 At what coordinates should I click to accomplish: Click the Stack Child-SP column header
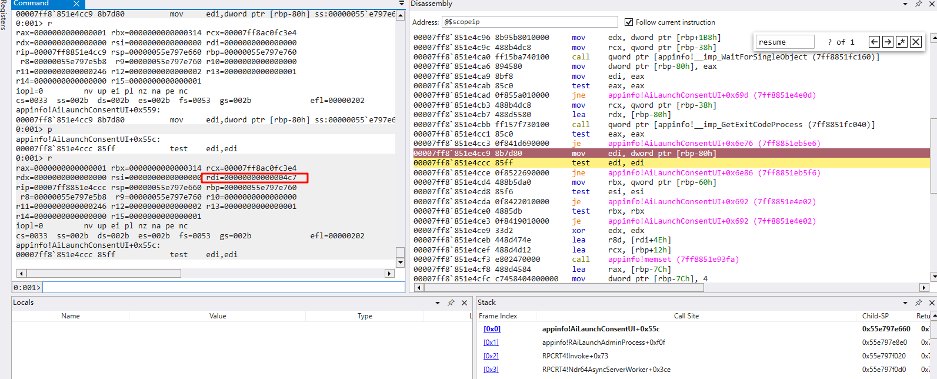tap(876, 316)
